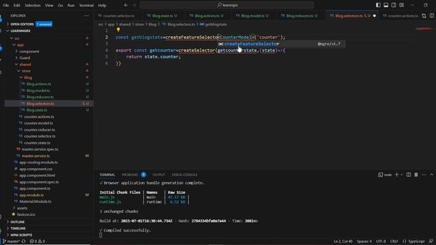Open the Edit menu
Screen dimensions: 436x245
pyautogui.click(x=16, y=5)
